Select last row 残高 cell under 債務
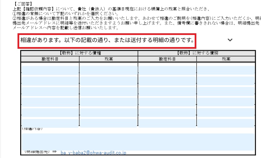The image size is (261, 158). coord(226,123)
